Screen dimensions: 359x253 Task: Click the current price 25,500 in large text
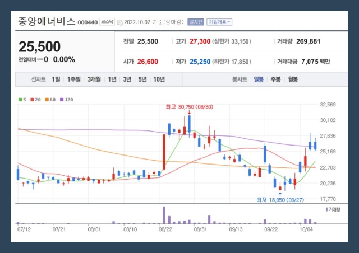click(40, 46)
